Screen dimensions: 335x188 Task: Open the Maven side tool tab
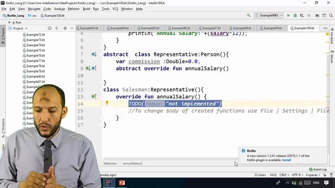pyautogui.click(x=332, y=57)
